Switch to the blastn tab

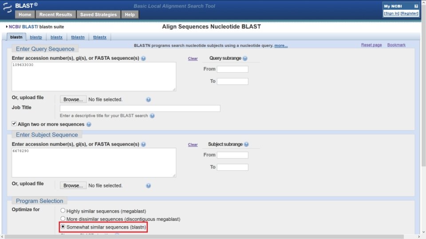tap(16, 37)
